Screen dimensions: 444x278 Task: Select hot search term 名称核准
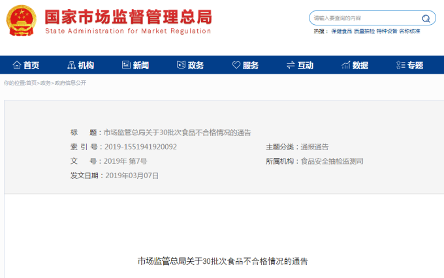pos(409,31)
